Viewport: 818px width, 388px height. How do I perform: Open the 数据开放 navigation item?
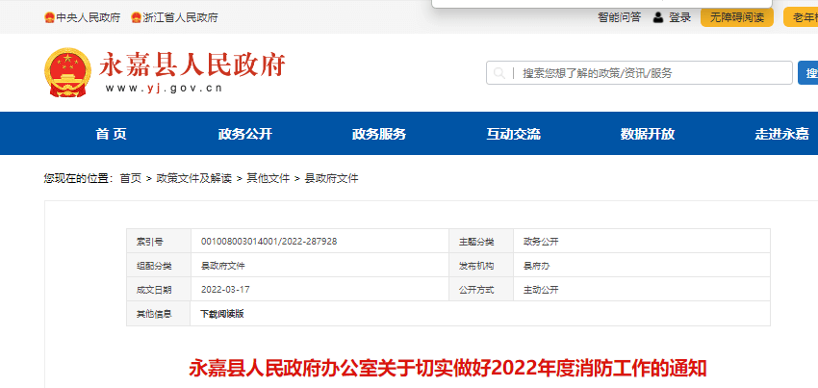(648, 134)
